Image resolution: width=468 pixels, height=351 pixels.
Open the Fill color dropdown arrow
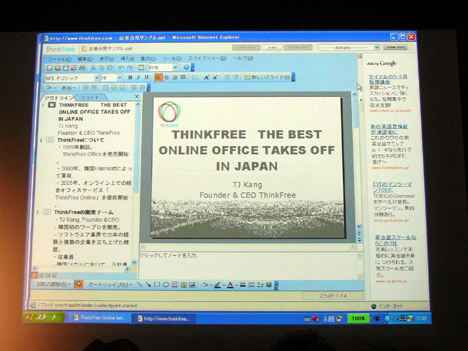point(211,285)
